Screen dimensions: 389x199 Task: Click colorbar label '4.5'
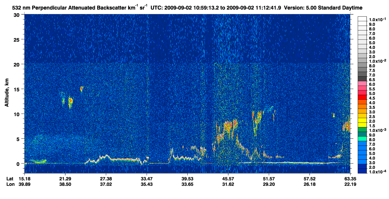click(x=372, y=98)
